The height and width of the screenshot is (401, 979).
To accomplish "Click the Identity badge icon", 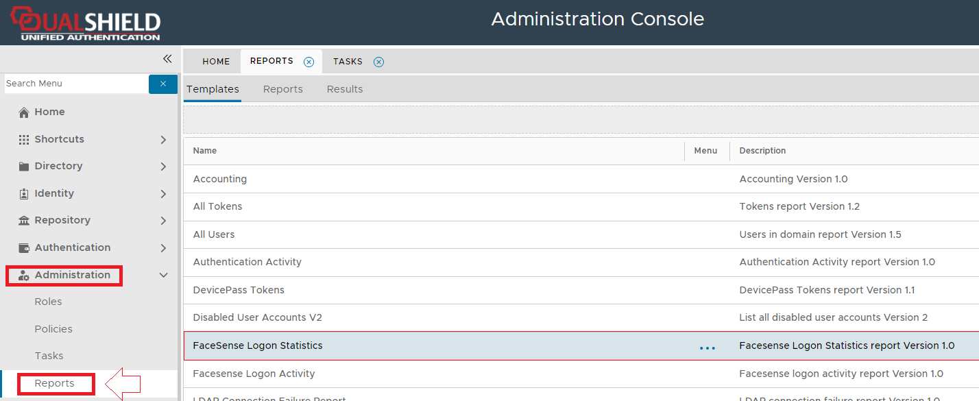I will [24, 194].
